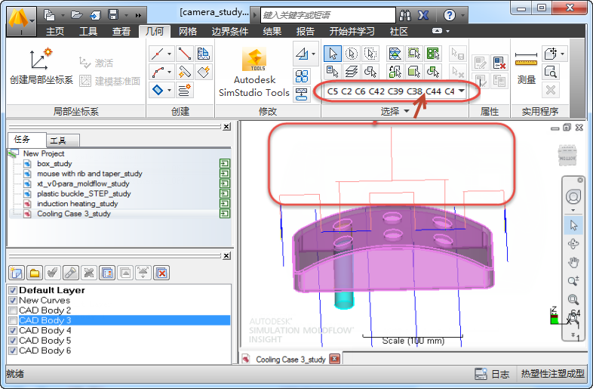The height and width of the screenshot is (389, 593).
Task: Open the node creation dropdown arrow
Action: click(169, 54)
